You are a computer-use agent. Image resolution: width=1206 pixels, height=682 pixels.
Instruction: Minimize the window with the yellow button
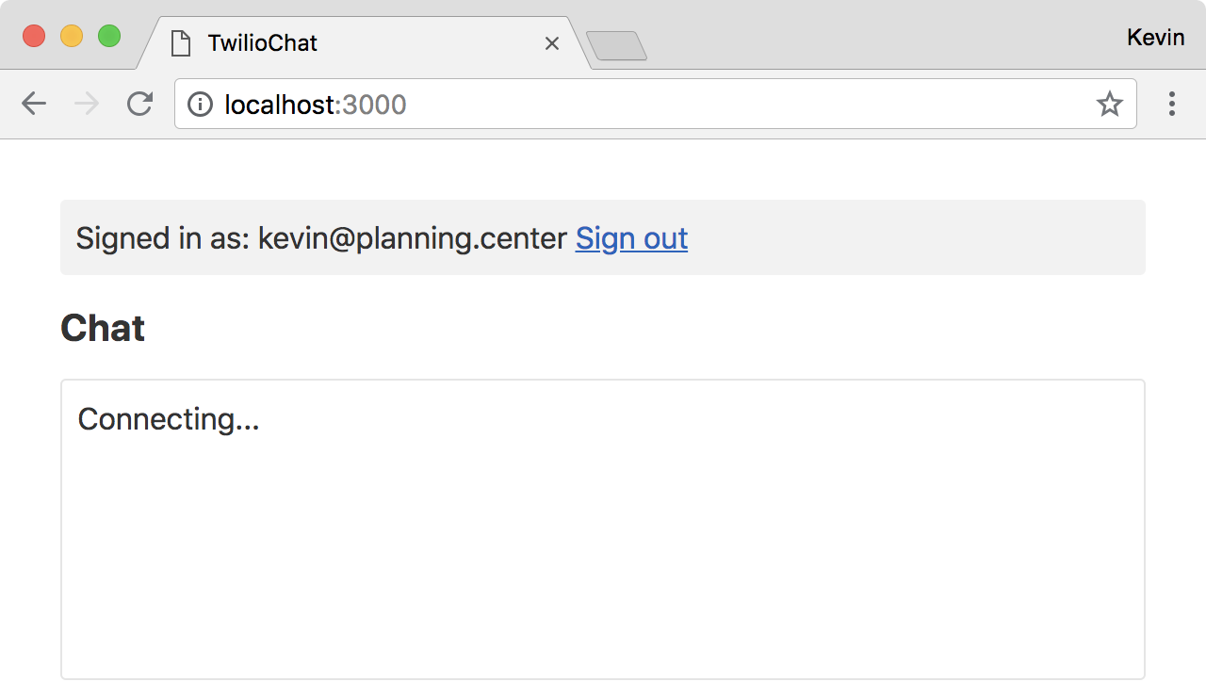point(72,37)
